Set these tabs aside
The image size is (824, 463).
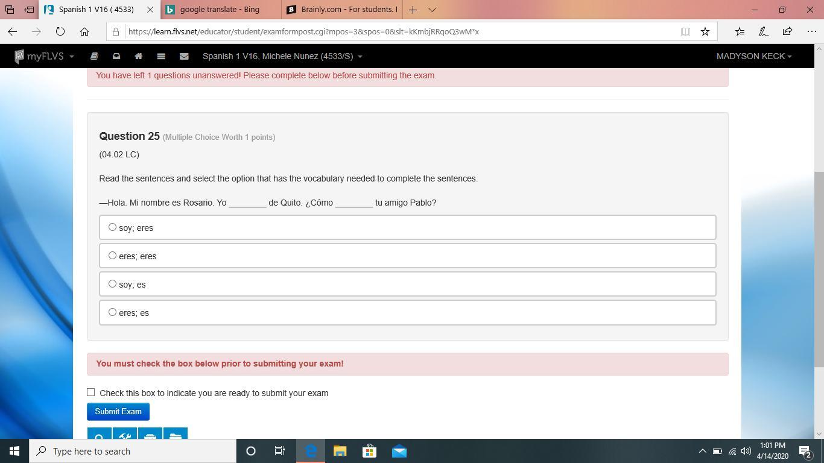[28, 10]
